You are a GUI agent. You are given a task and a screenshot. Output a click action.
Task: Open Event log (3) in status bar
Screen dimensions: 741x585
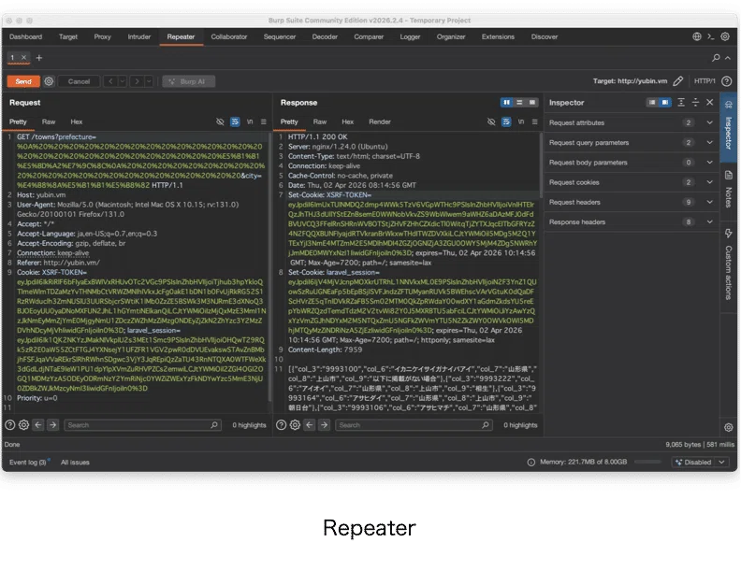(28, 463)
